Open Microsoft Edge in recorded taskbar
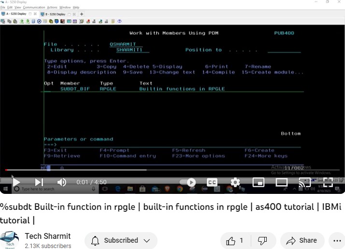Image resolution: width=345 pixels, height=249 pixels. click(x=118, y=189)
